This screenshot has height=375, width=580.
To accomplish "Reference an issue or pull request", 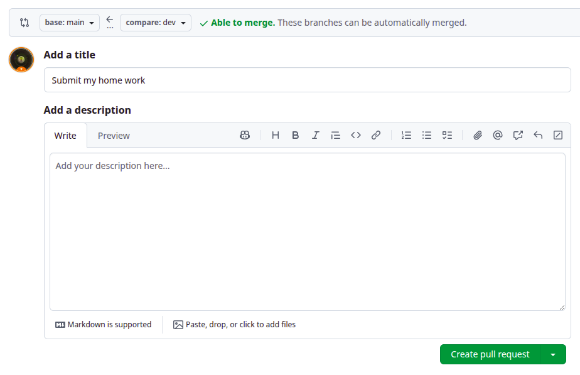I will [x=517, y=135].
